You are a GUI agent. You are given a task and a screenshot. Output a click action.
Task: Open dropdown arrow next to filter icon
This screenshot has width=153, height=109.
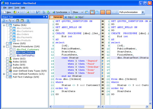(13, 21)
